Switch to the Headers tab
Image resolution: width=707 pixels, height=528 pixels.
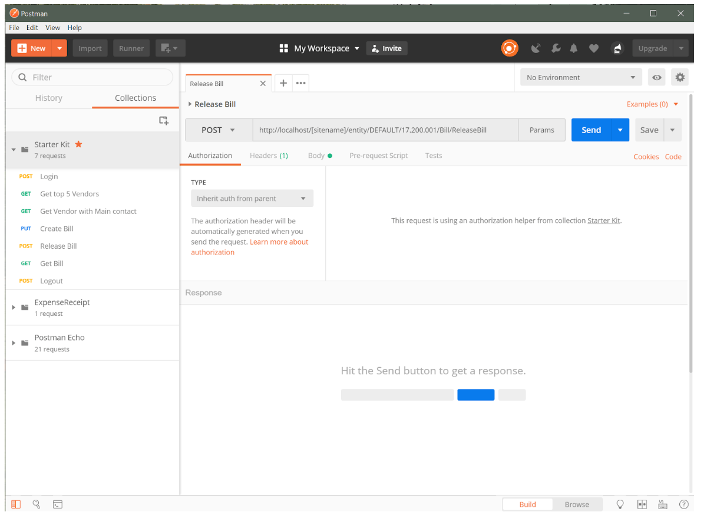(269, 155)
